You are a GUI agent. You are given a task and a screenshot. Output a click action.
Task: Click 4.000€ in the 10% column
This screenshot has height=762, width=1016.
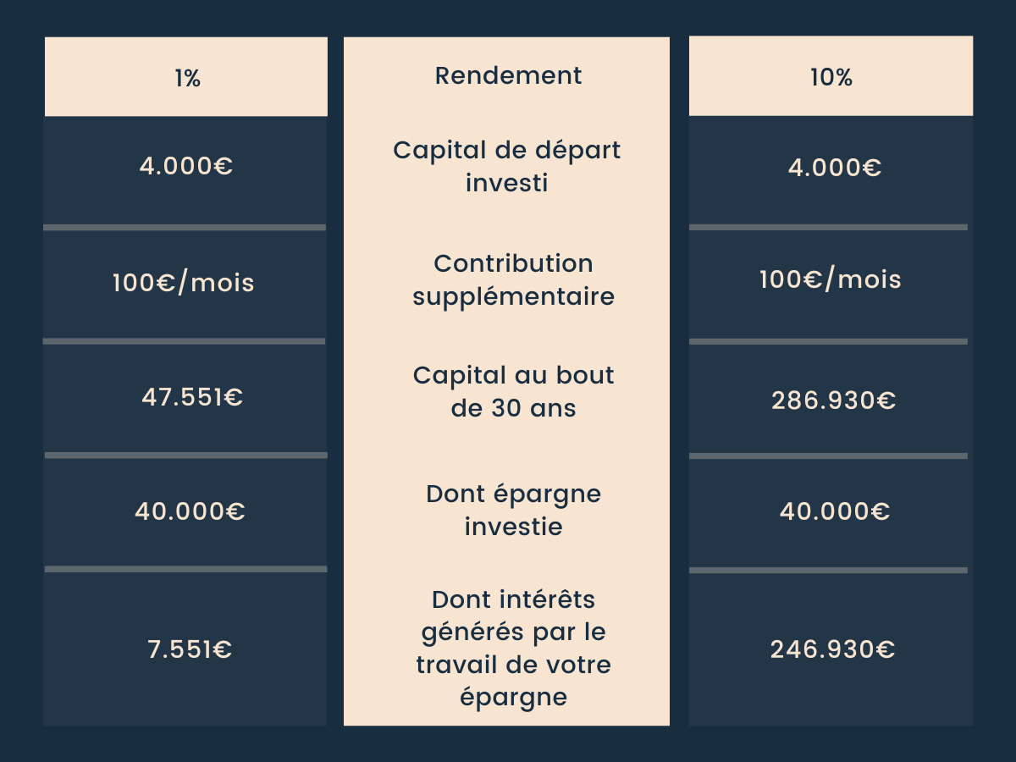point(834,168)
